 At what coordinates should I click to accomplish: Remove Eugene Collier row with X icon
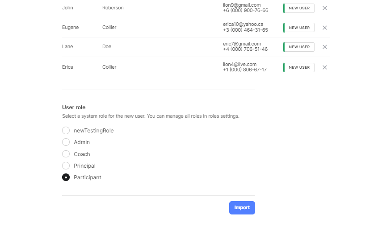(325, 28)
